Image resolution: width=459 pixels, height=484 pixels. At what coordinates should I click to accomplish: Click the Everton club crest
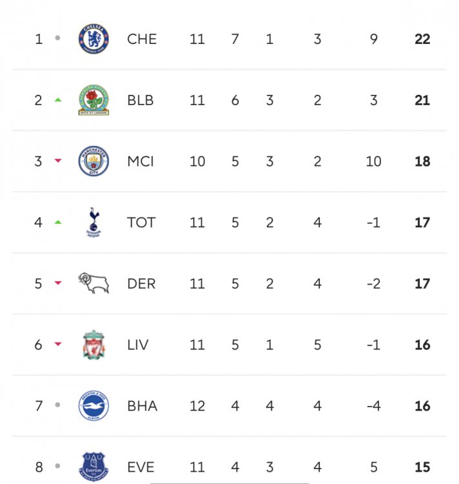(93, 466)
